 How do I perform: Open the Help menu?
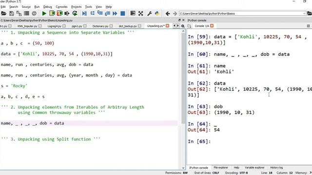point(109,7)
